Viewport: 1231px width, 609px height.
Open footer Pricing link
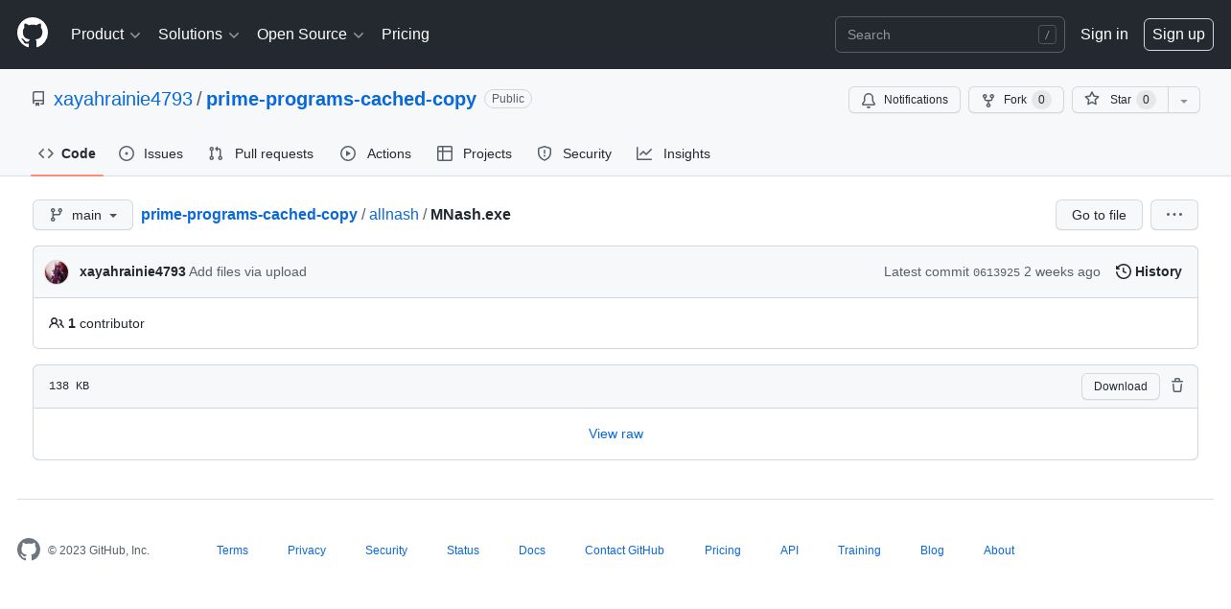(723, 550)
